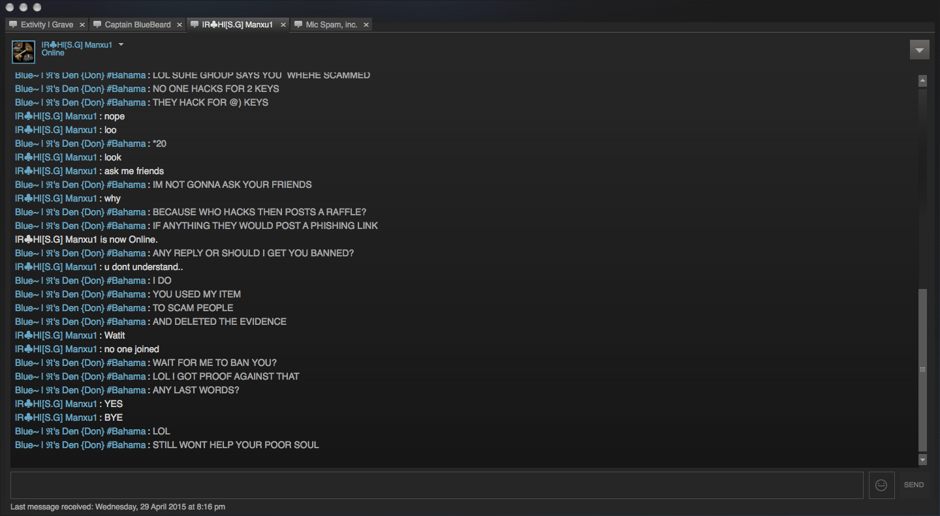The width and height of the screenshot is (940, 516).
Task: Click the scrollbar up arrow
Action: click(923, 81)
